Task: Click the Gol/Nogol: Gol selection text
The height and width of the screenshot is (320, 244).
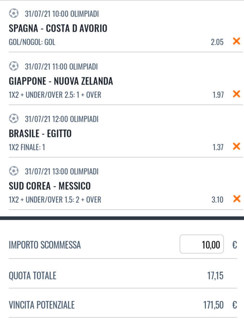Action: click(x=32, y=42)
